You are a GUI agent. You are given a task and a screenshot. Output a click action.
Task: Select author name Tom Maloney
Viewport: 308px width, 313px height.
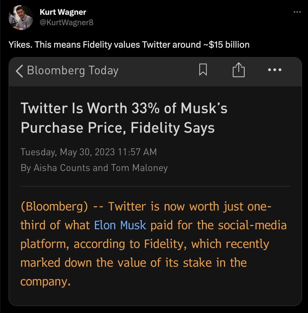(x=139, y=168)
